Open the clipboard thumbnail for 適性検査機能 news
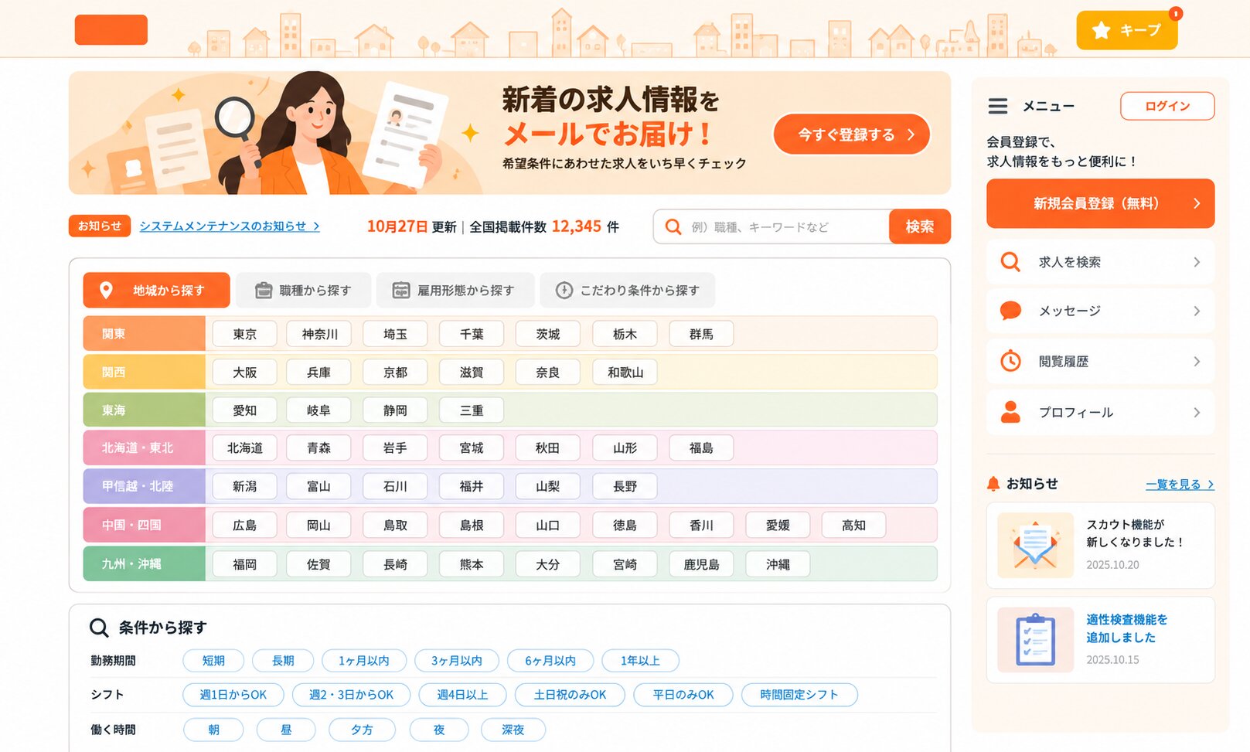The image size is (1250, 752). 1035,640
